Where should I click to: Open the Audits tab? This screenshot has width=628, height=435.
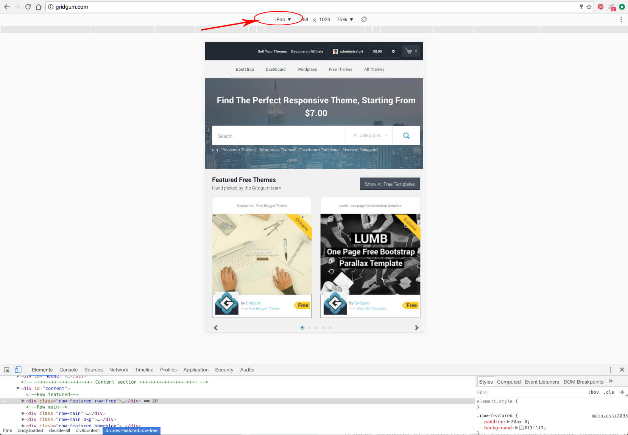click(247, 370)
